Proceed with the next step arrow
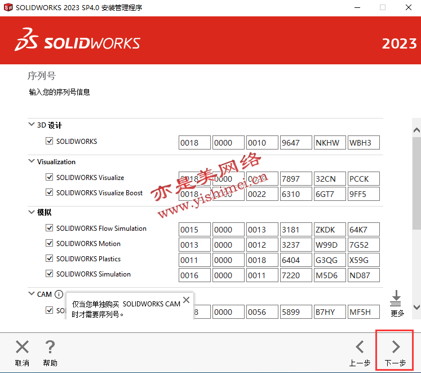The width and height of the screenshot is (421, 373). (x=396, y=346)
